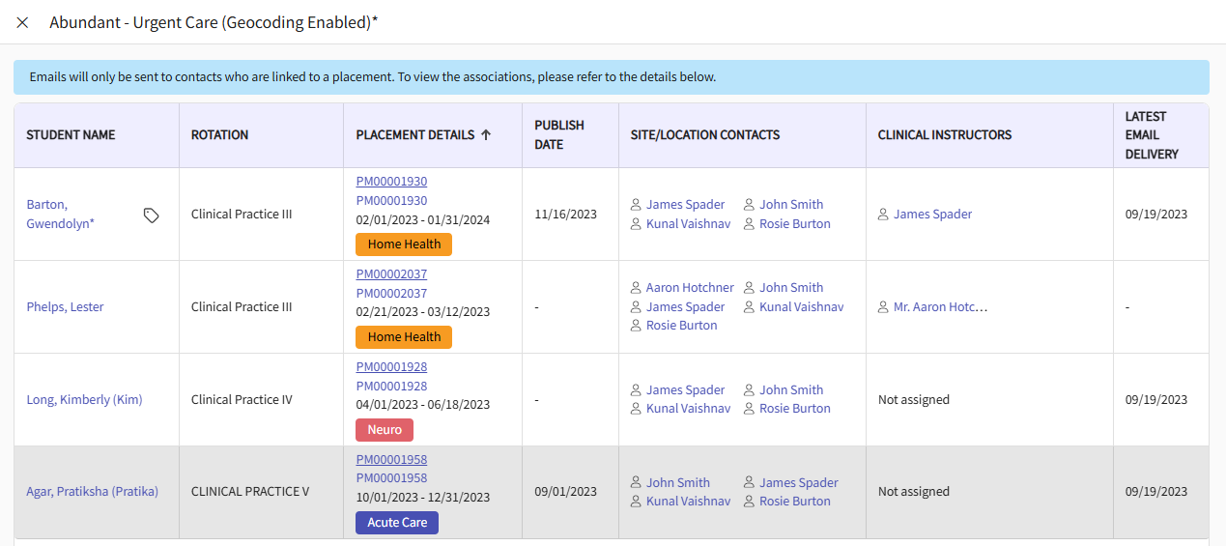Click the blue Acute Care placement tag

[x=397, y=523]
